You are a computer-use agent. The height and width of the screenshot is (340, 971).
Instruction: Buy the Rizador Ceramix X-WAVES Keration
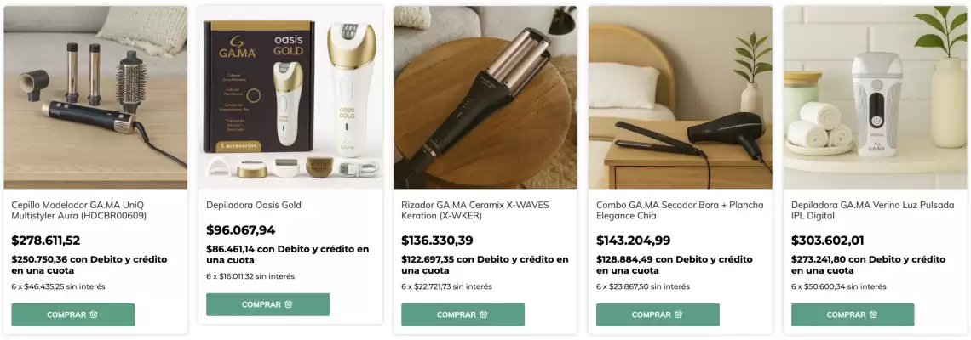[463, 314]
